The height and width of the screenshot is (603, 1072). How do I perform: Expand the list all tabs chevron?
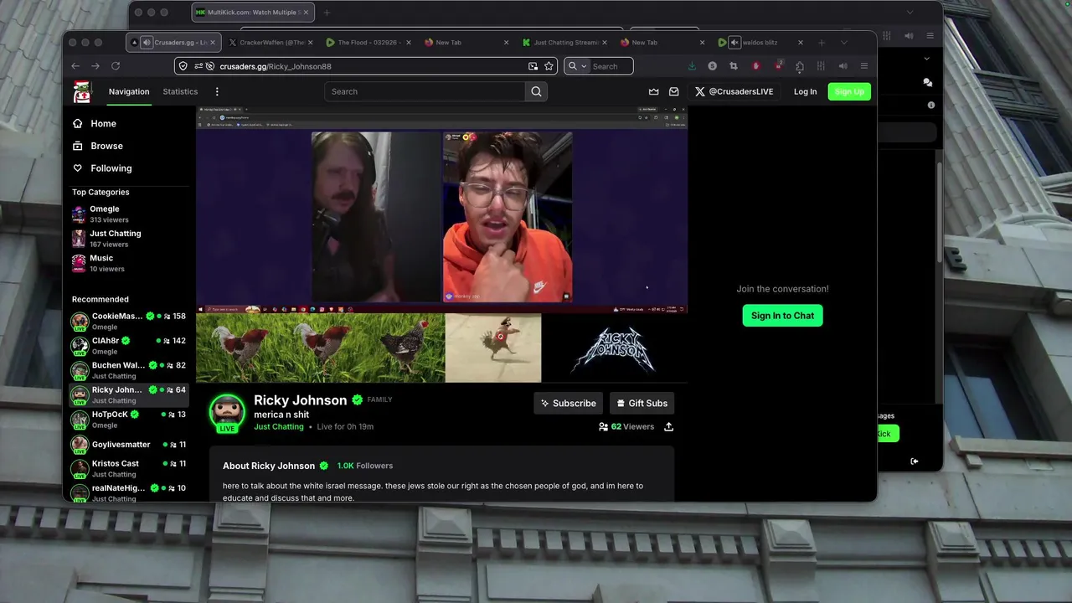point(843,43)
